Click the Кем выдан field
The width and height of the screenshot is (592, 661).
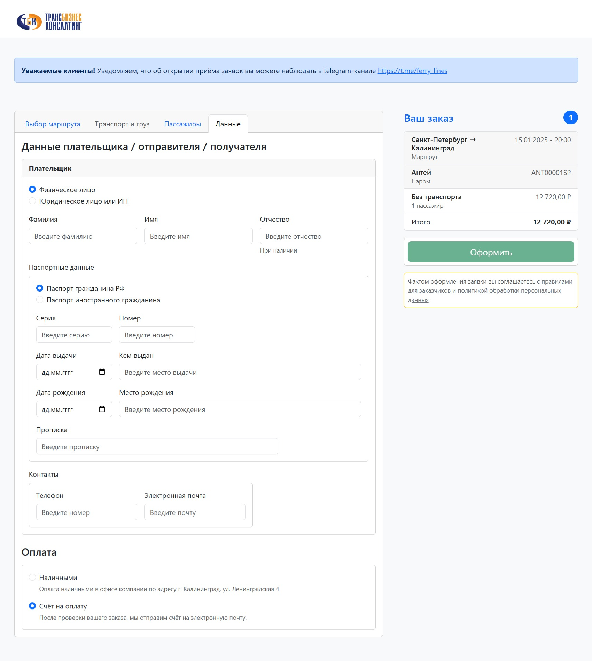(240, 372)
